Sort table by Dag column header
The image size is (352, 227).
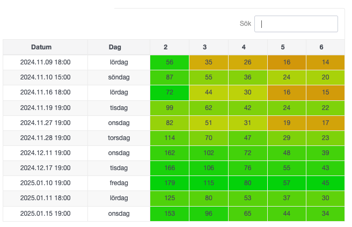(119, 47)
